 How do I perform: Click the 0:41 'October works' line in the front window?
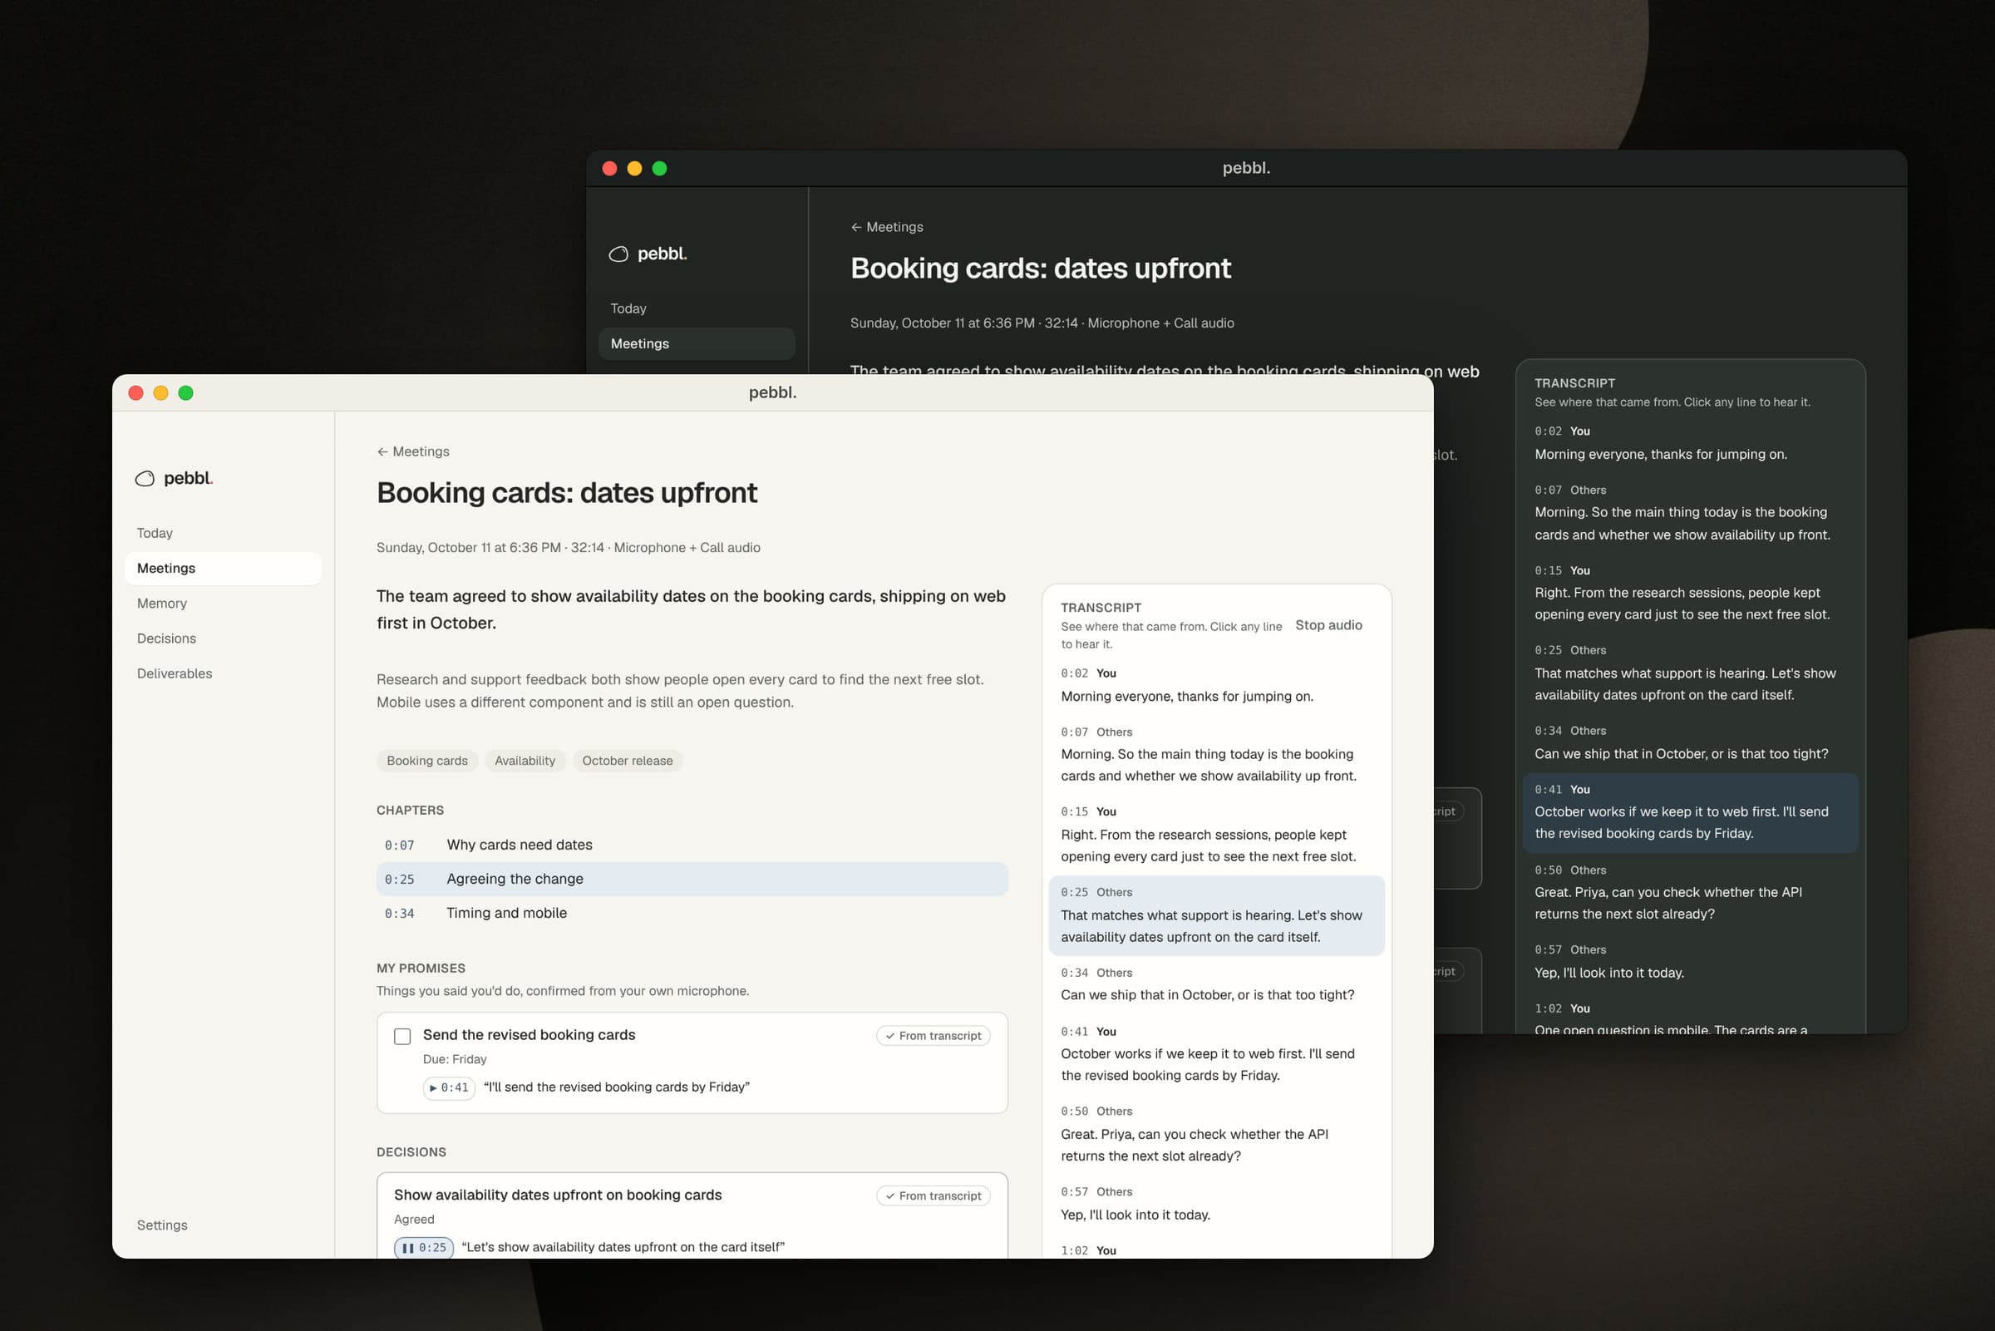(1216, 1053)
